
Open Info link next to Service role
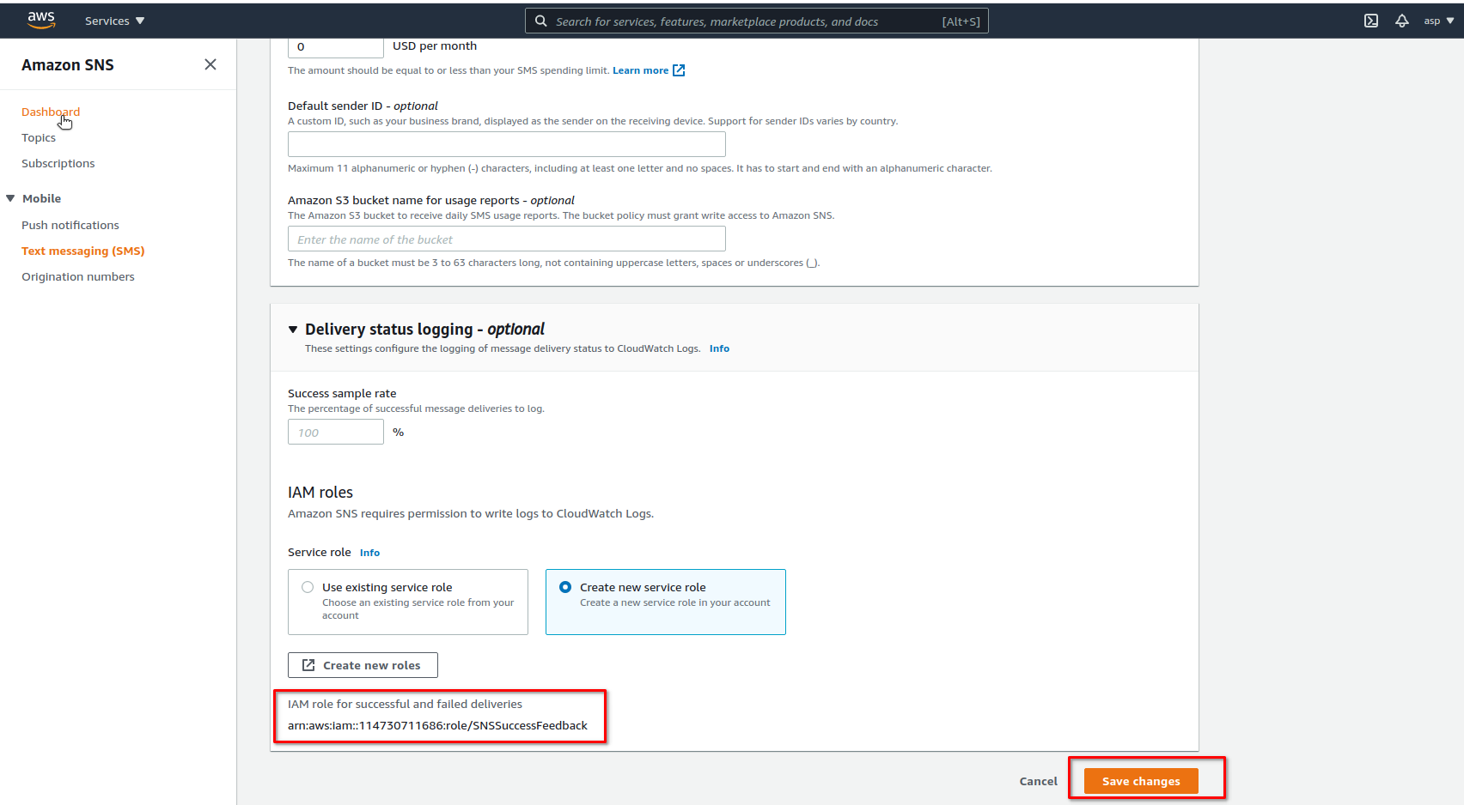pyautogui.click(x=369, y=553)
